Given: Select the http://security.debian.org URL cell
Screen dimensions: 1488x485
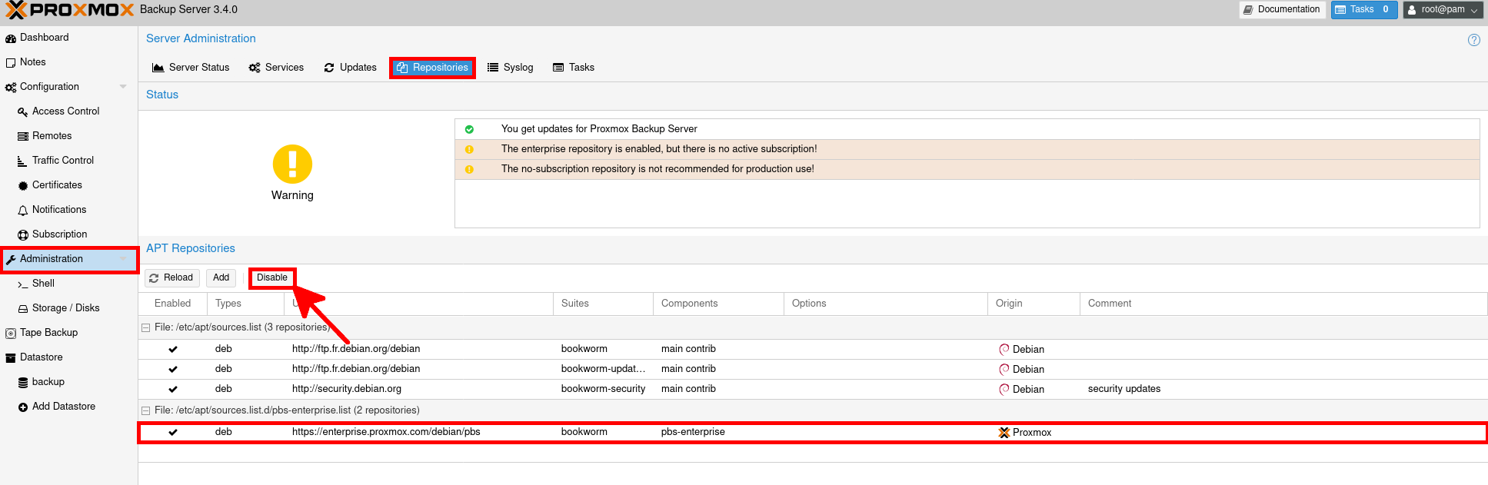Looking at the screenshot, I should tap(347, 389).
